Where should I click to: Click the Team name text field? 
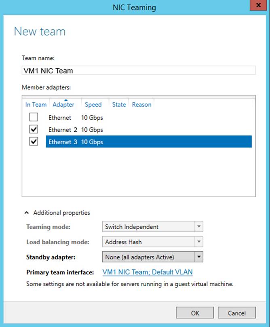tap(138, 71)
